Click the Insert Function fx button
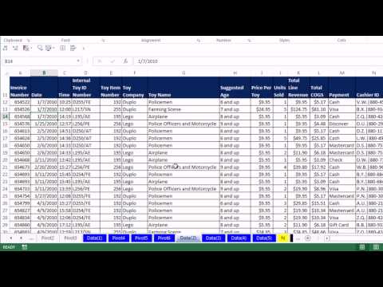The image size is (383, 287). coord(125,61)
